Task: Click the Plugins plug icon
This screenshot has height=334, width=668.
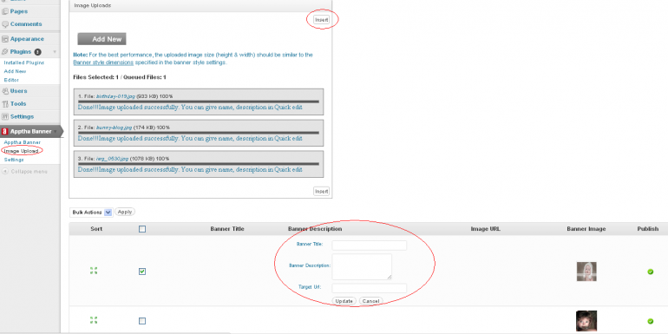Action: pos(5,52)
